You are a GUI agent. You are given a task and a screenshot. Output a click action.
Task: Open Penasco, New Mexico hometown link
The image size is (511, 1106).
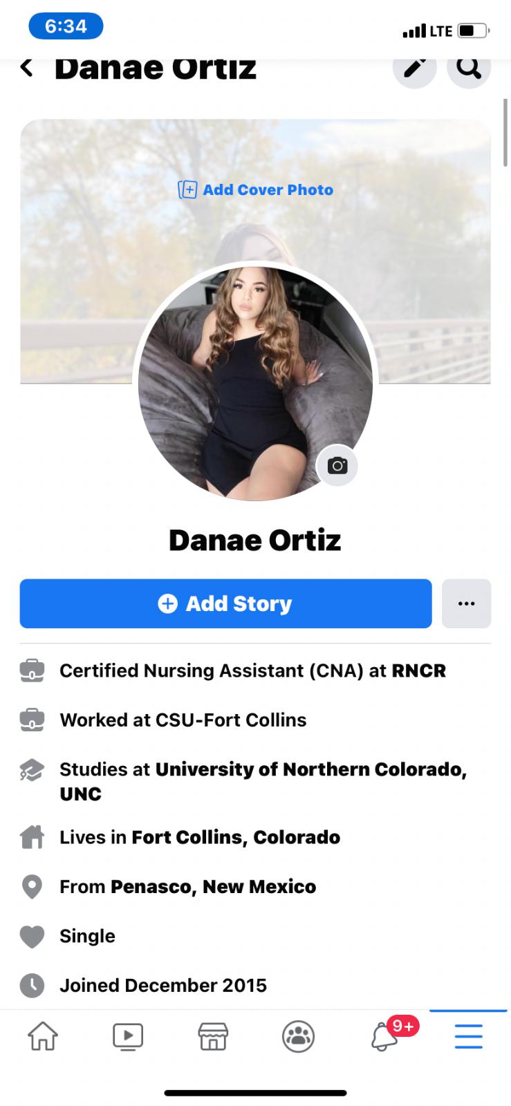pyautogui.click(x=213, y=886)
